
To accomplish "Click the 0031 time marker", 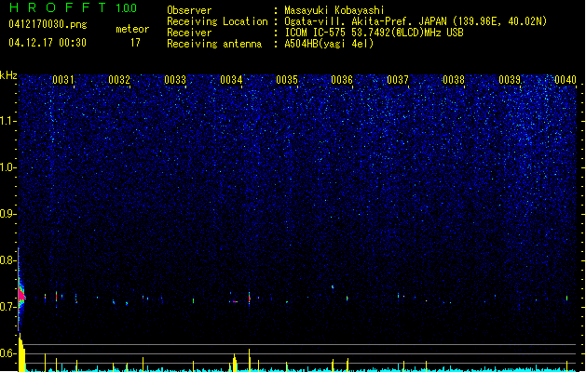I will point(62,80).
